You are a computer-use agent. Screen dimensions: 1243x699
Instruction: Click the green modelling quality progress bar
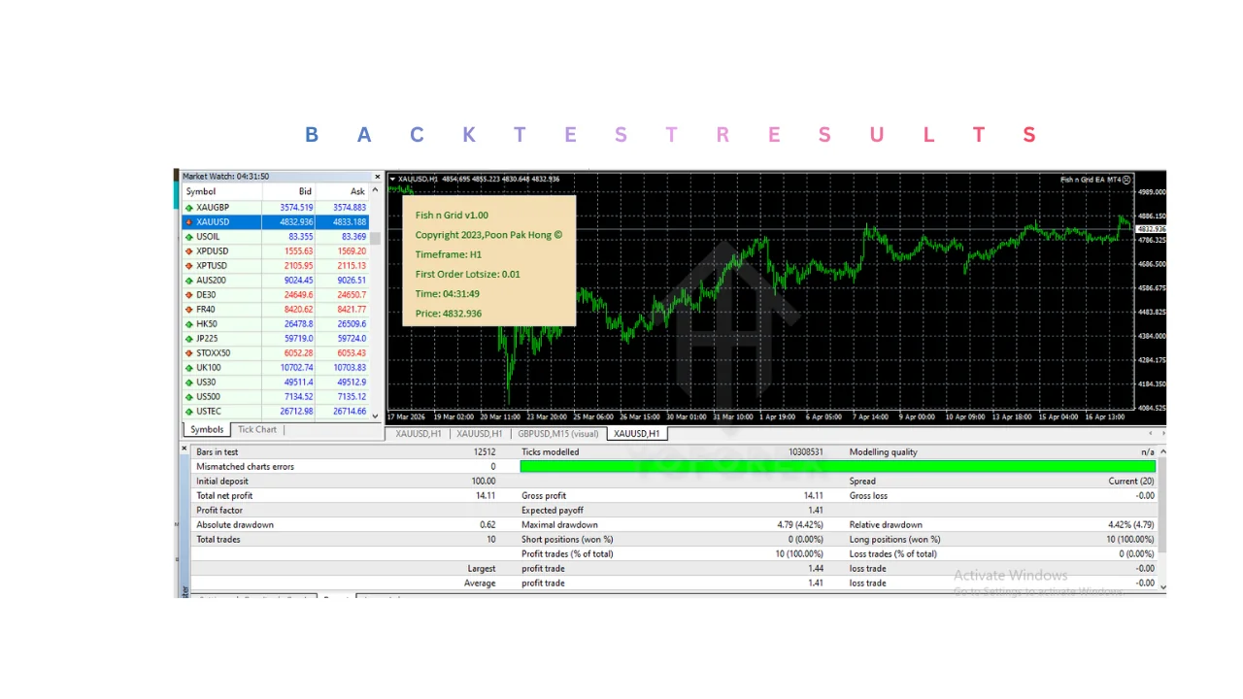[x=837, y=467]
